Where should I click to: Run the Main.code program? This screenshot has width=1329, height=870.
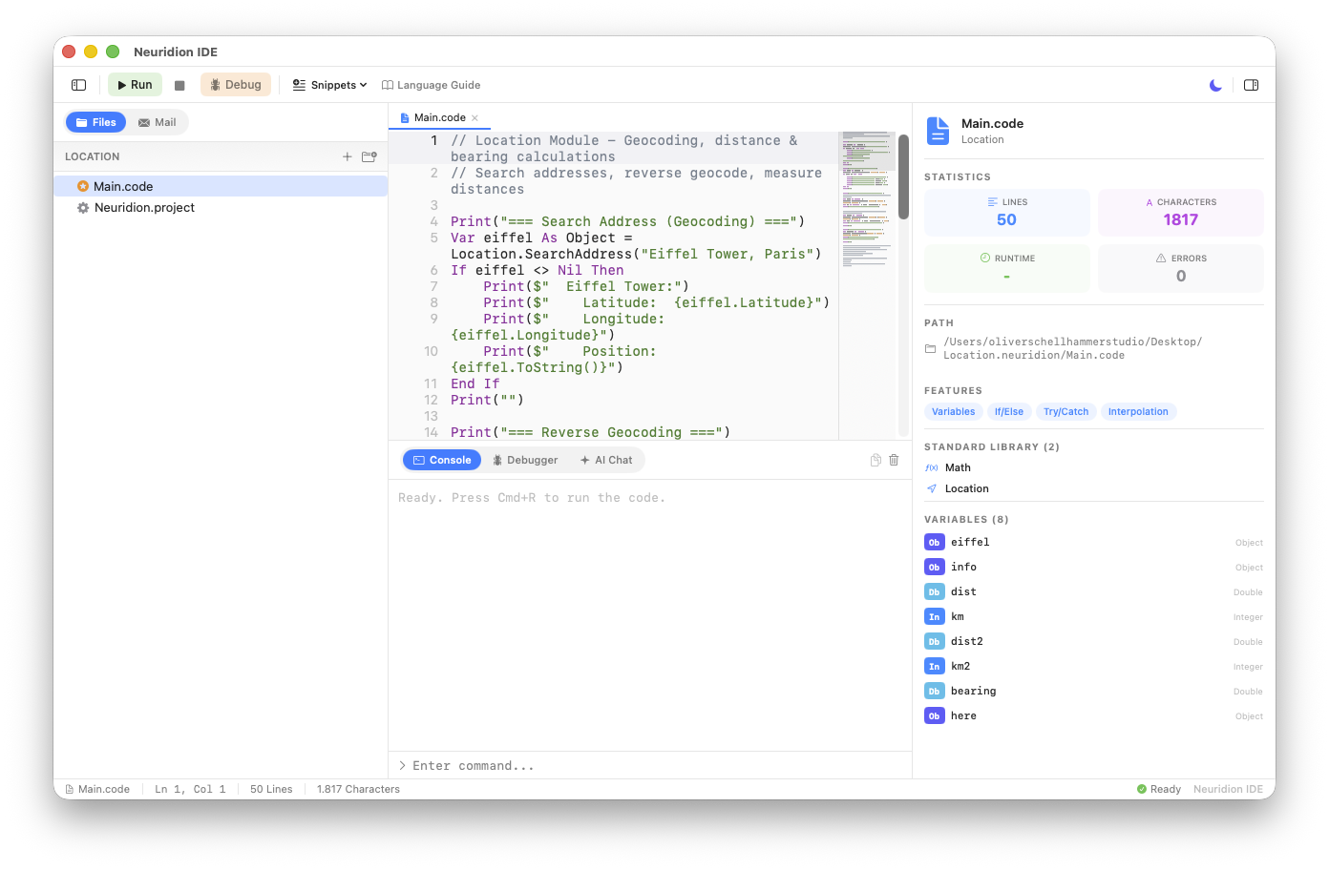coord(135,84)
